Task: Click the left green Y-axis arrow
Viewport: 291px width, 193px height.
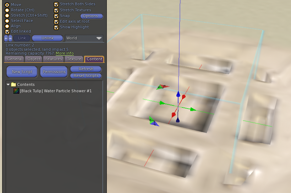Action: (162, 103)
